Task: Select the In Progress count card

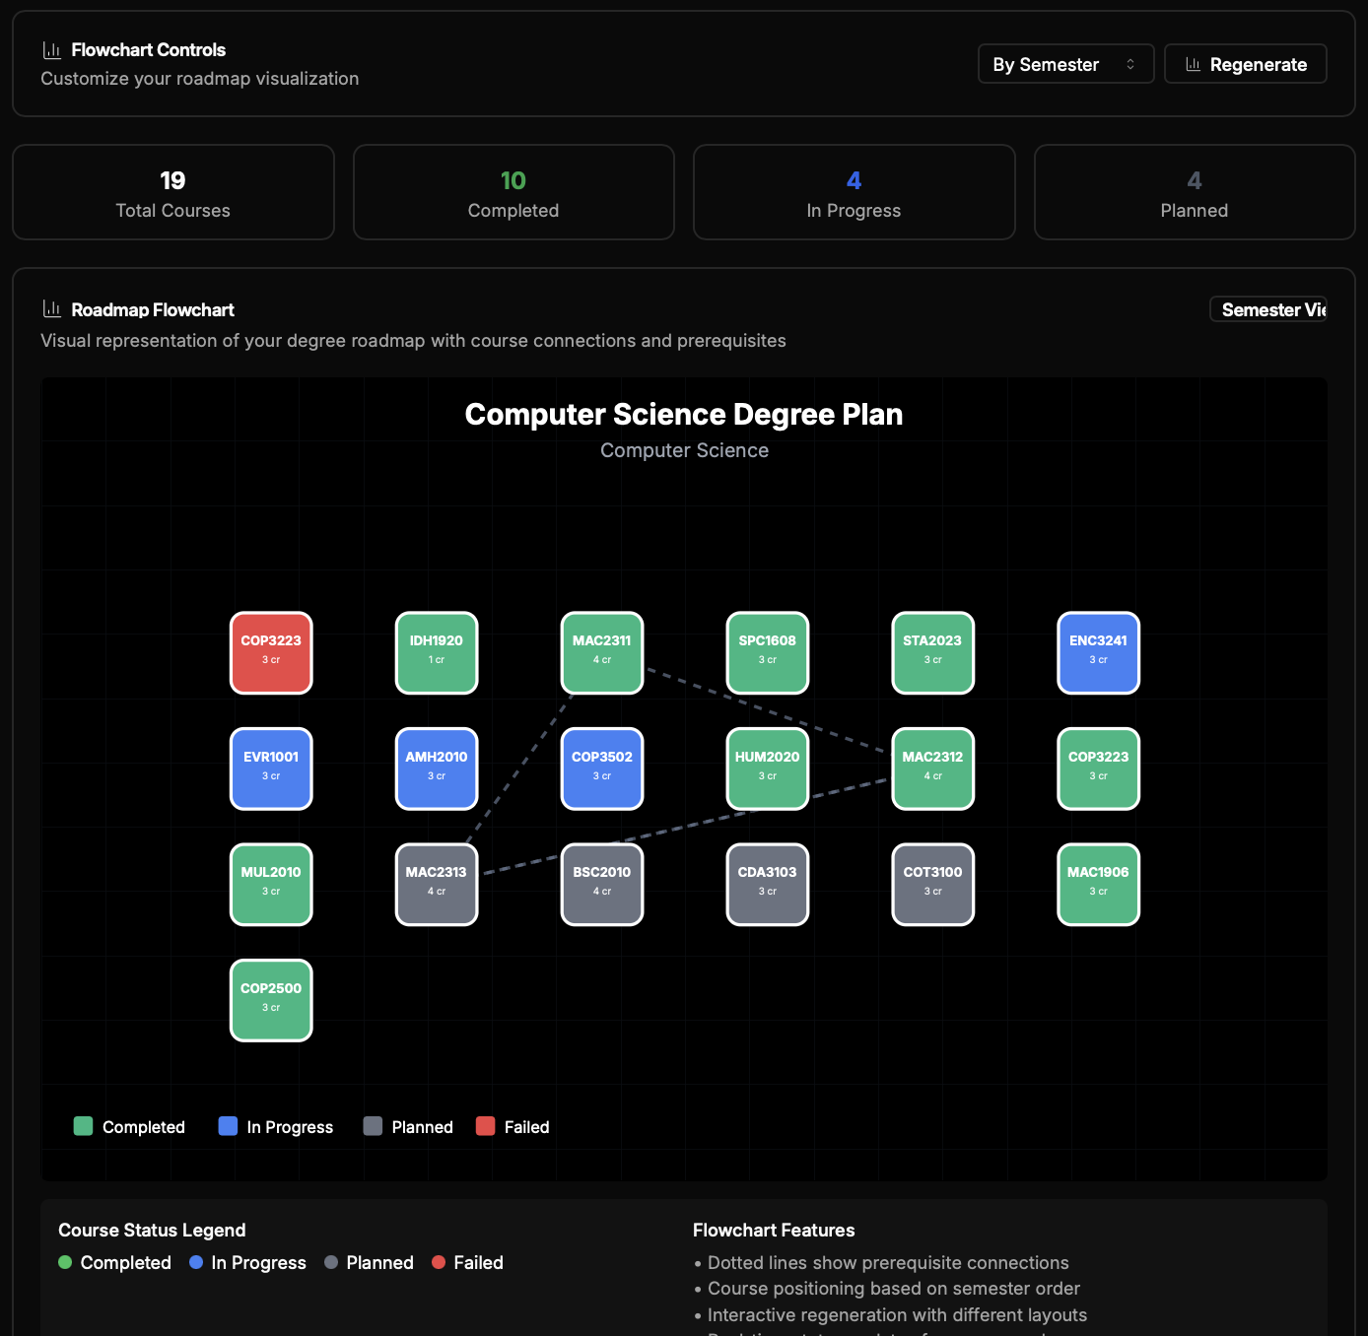Action: click(x=854, y=192)
